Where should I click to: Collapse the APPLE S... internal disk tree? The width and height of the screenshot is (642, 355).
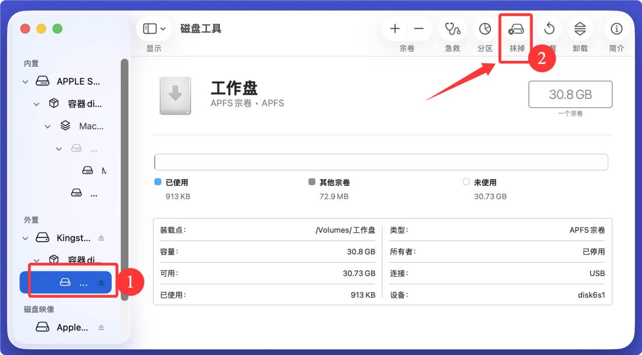(x=24, y=81)
